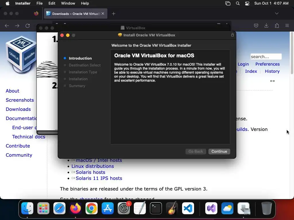Select the Destination Select step

point(85,65)
